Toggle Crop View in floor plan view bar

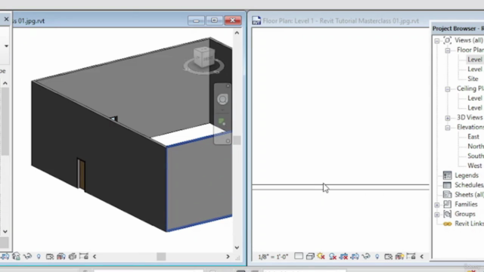point(343,256)
